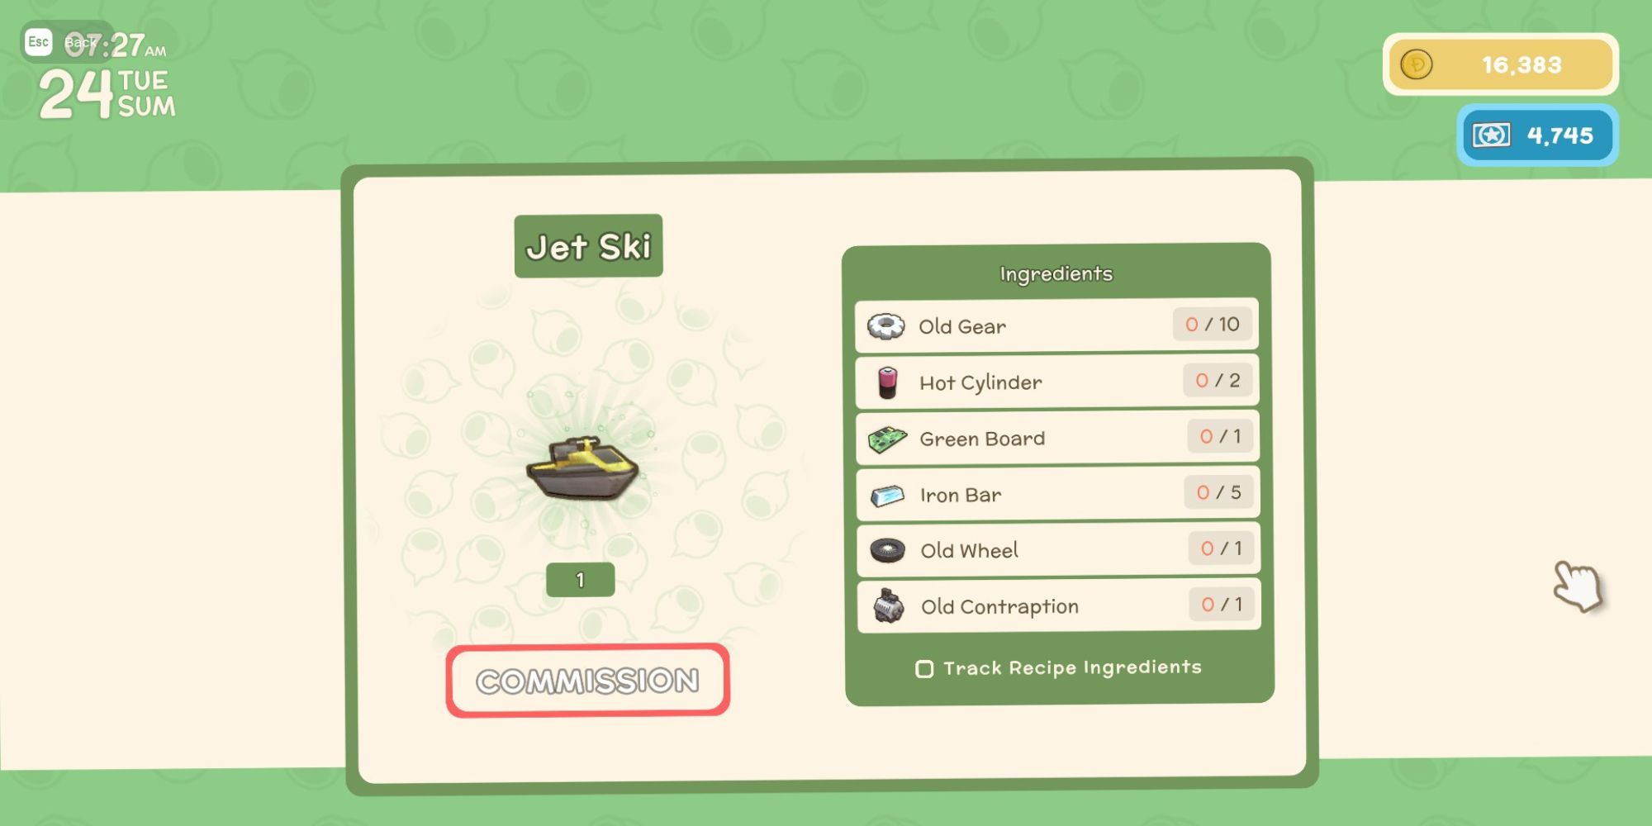
Task: Click the COMMISSION button
Action: (588, 681)
